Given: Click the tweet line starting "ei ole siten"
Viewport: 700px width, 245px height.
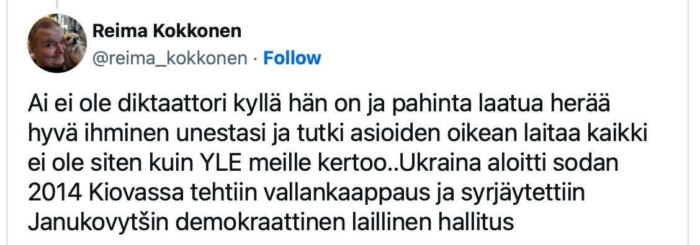Looking at the screenshot, I should [x=323, y=163].
